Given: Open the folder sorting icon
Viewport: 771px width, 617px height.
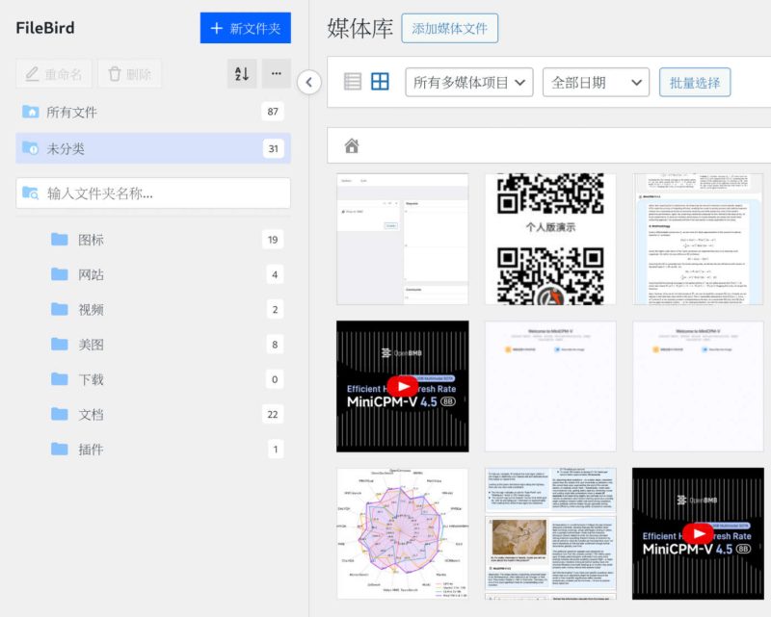Looking at the screenshot, I should tap(243, 73).
